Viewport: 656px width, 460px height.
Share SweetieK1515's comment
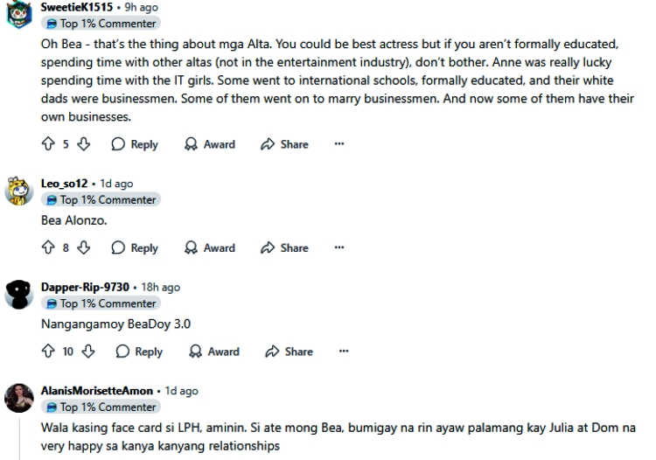pyautogui.click(x=286, y=144)
